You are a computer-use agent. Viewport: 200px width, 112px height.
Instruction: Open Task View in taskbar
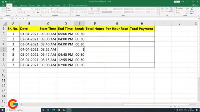(48, 110)
